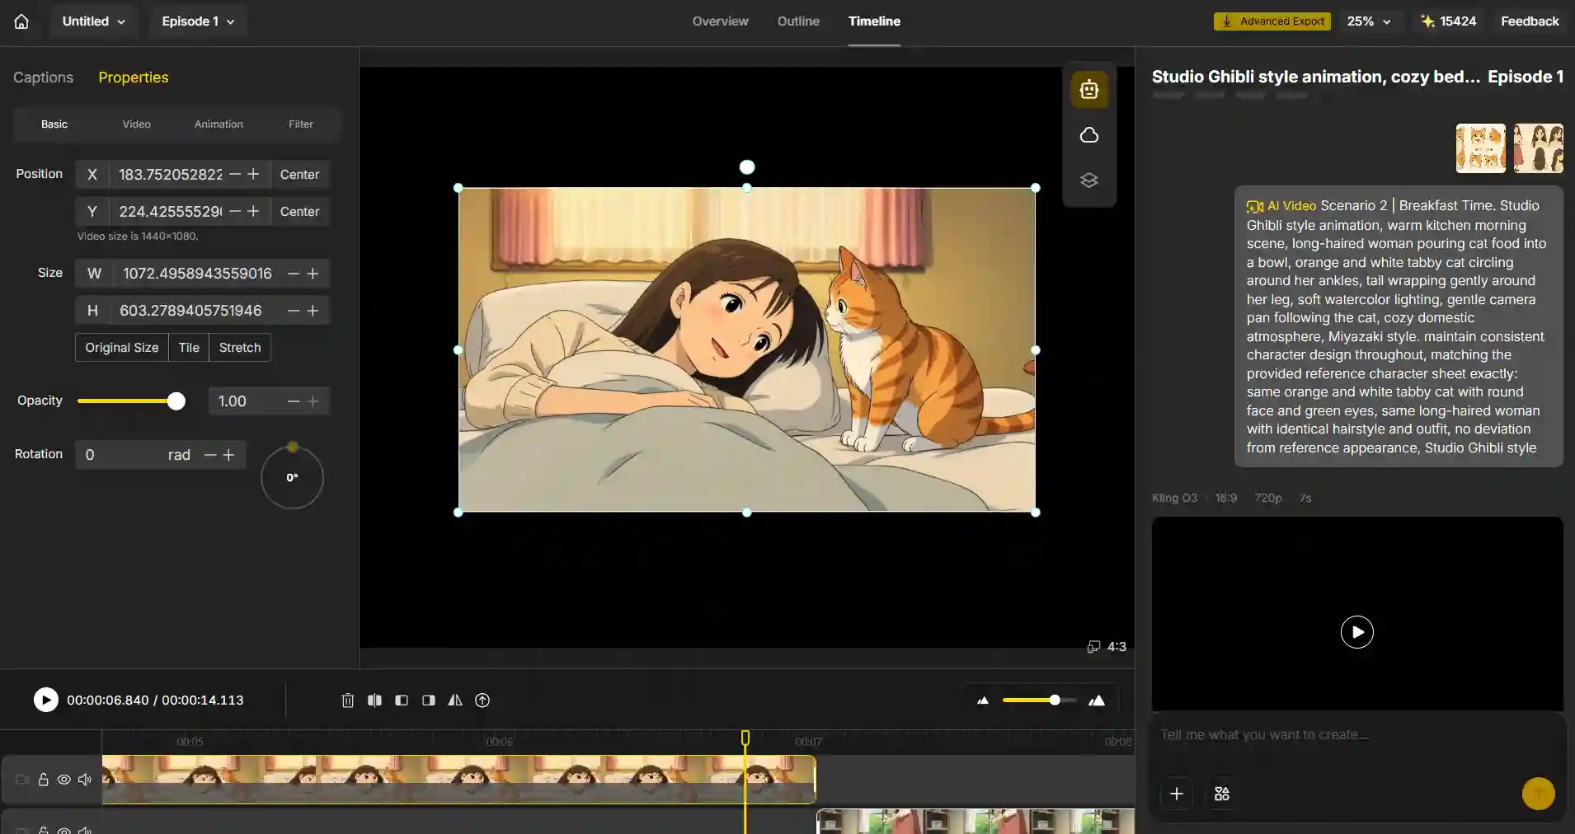Image resolution: width=1575 pixels, height=834 pixels.
Task: Select Tile fit mode
Action: pos(189,347)
